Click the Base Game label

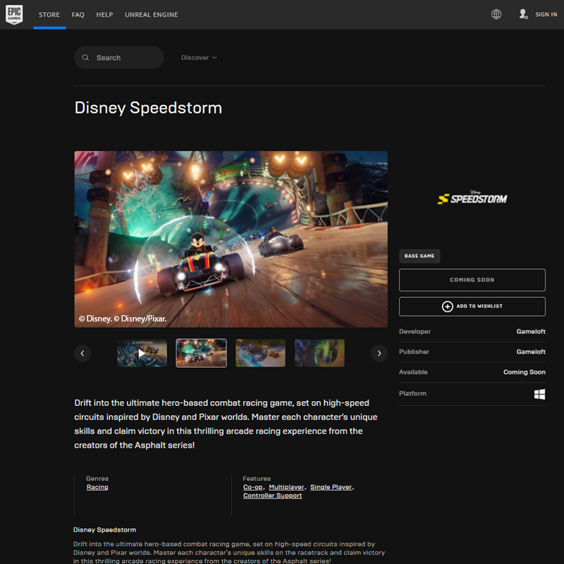tap(419, 256)
